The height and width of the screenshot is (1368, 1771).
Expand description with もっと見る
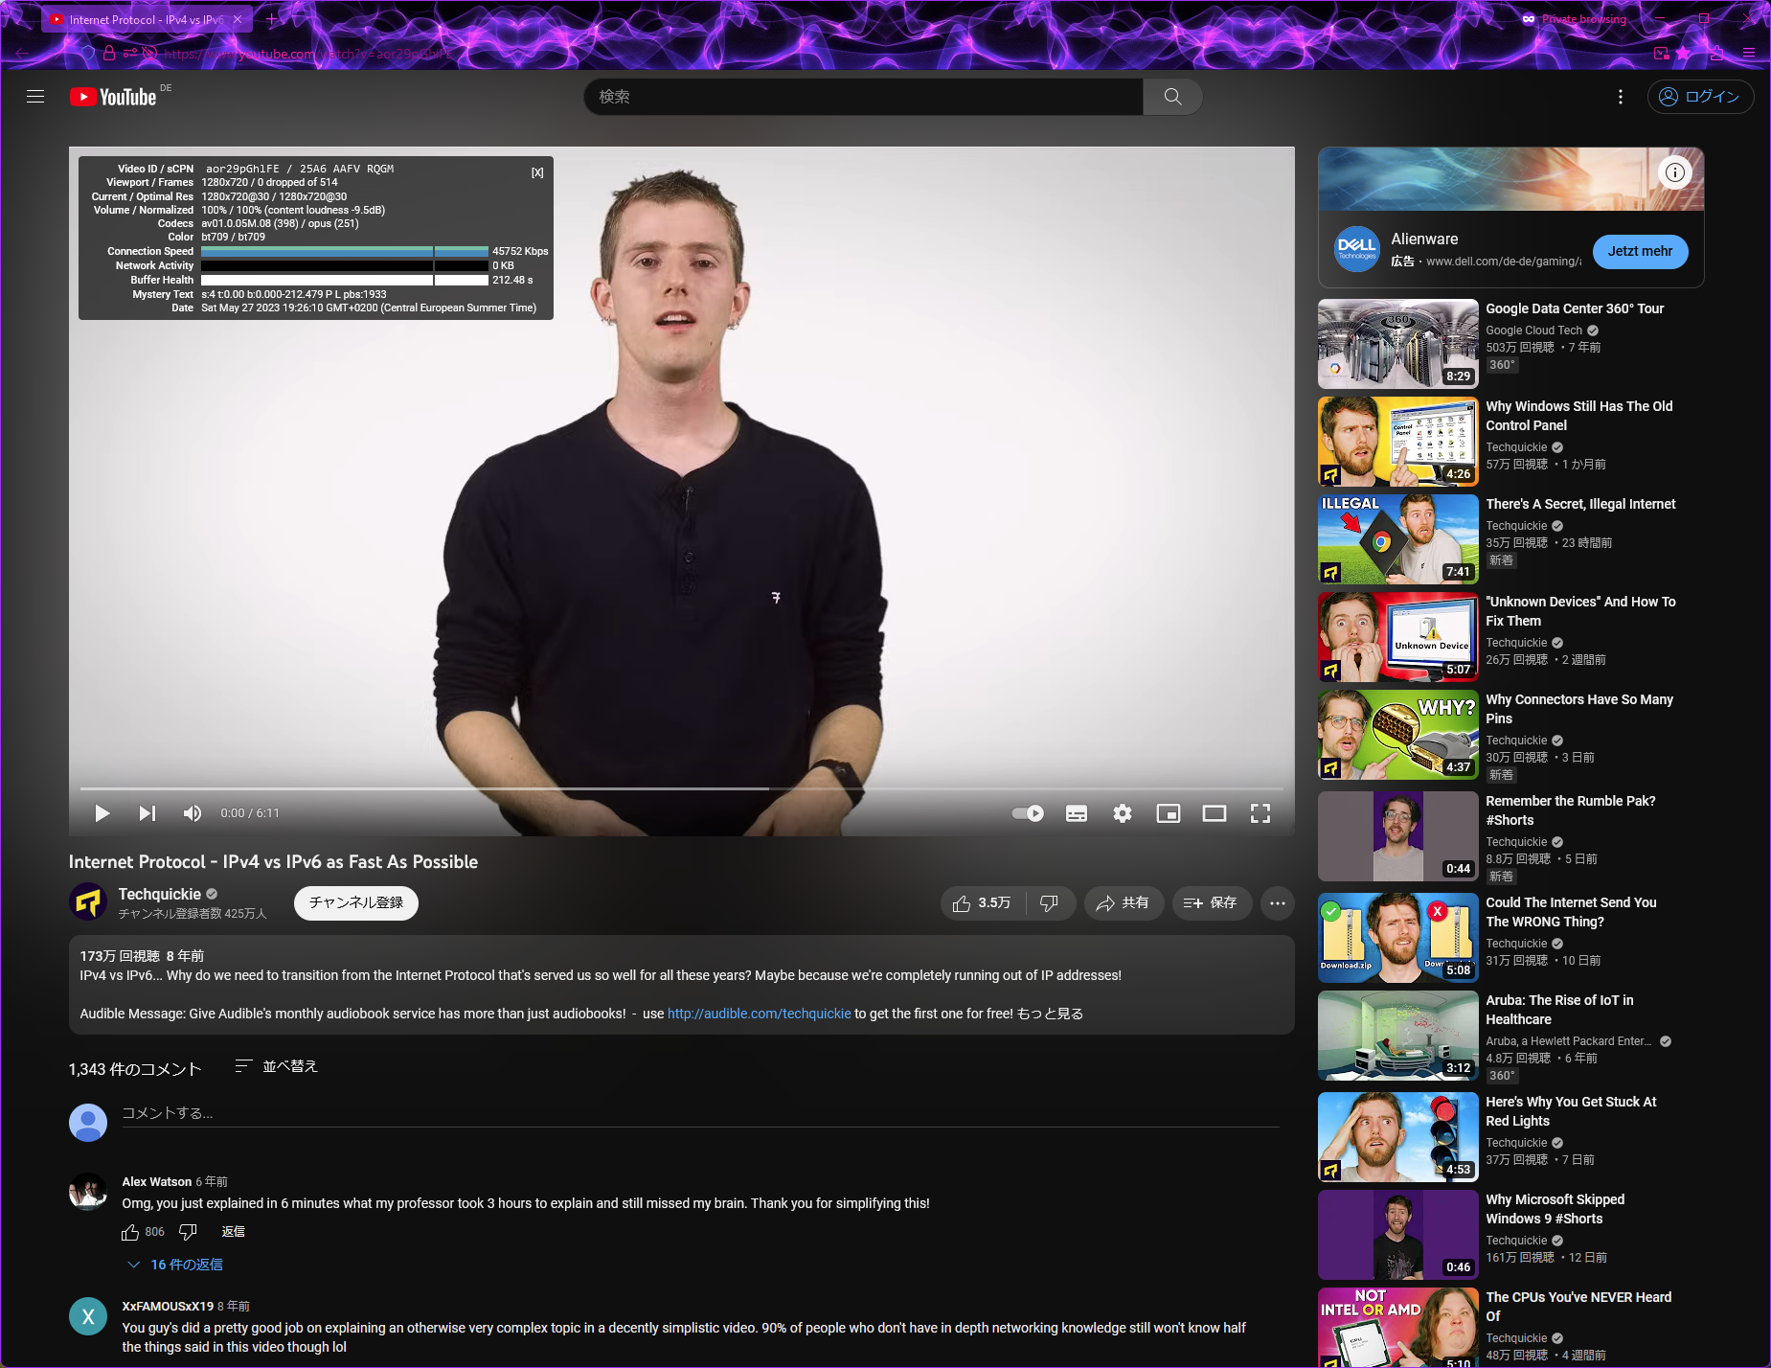coord(1050,1014)
